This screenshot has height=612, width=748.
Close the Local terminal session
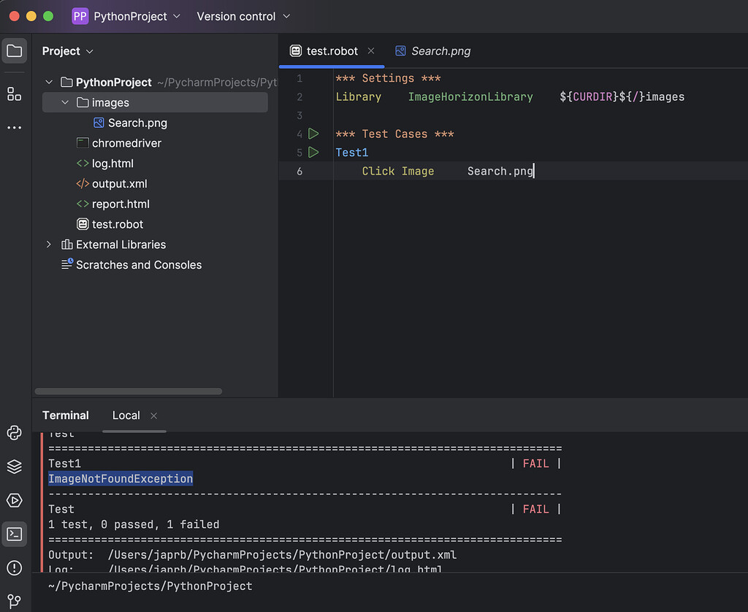click(x=153, y=415)
